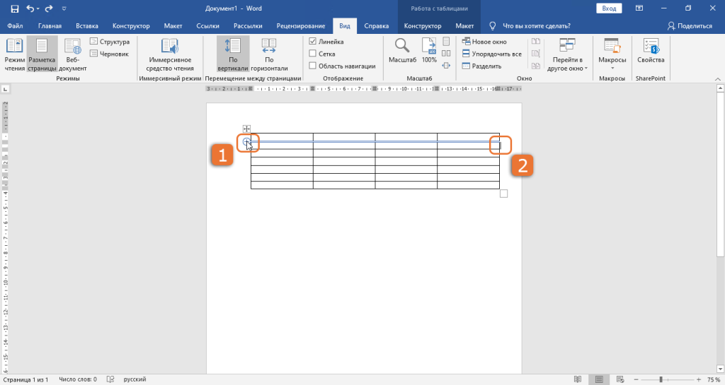Set page movement По горизонтали
Viewport: 725px width, 385px height.
click(269, 55)
